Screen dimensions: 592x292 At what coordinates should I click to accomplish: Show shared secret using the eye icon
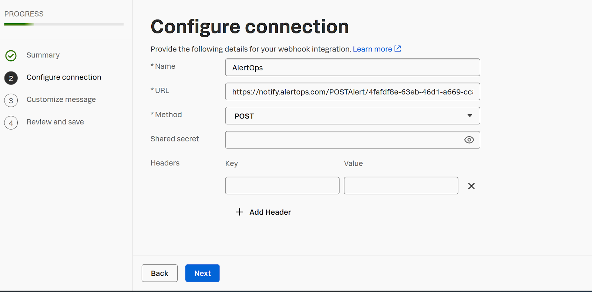469,140
